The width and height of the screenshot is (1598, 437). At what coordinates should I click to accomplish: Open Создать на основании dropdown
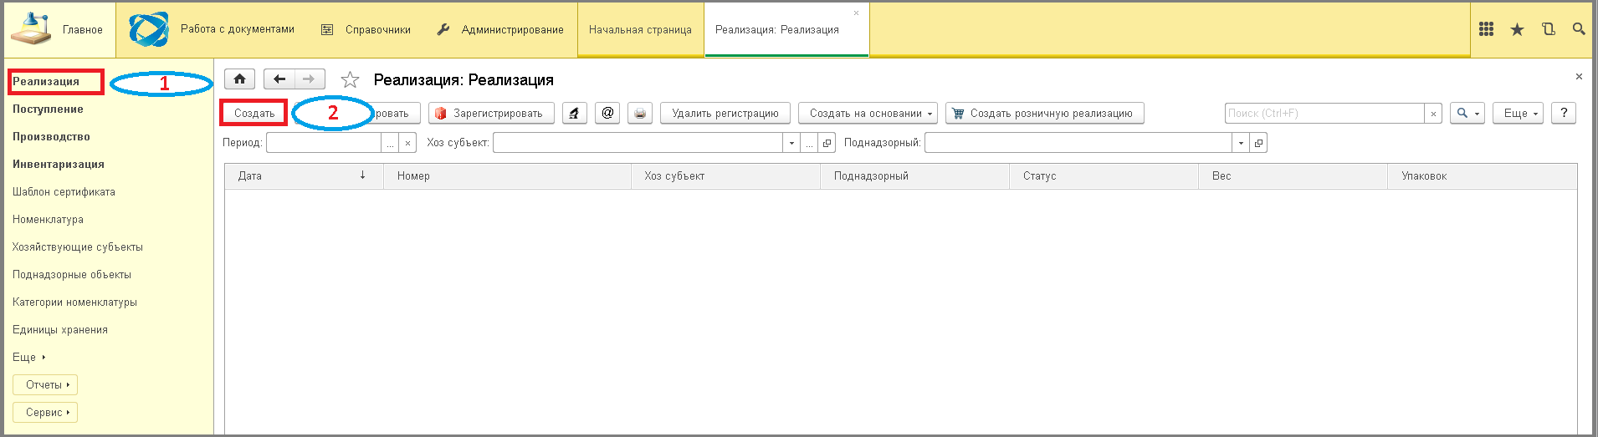(868, 114)
